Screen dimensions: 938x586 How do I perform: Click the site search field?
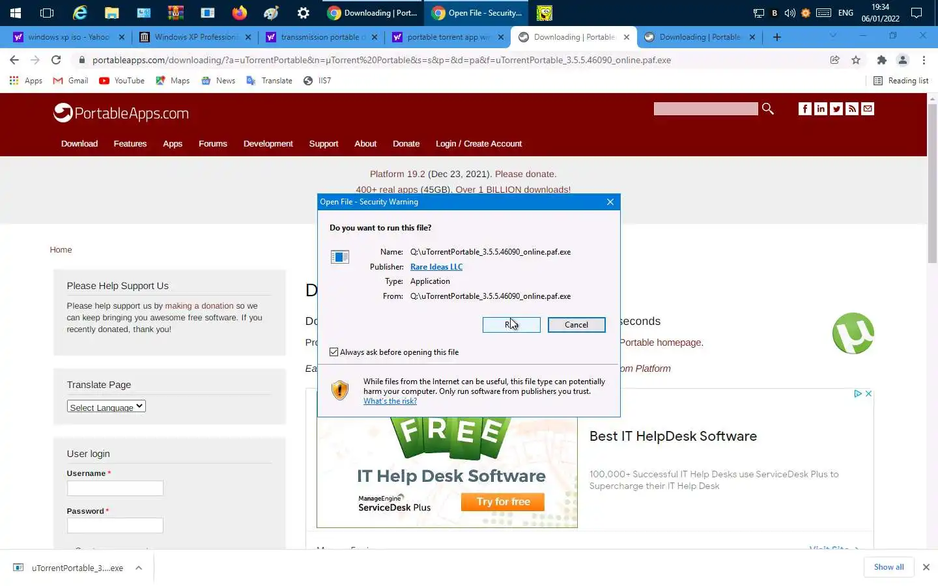point(706,109)
